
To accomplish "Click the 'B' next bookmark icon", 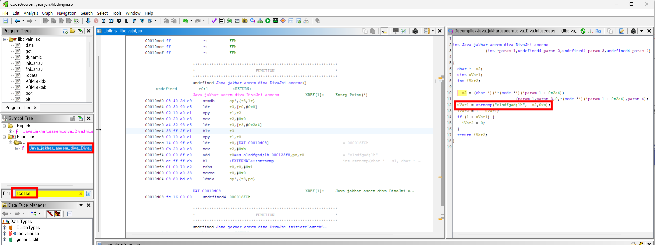I will click(x=150, y=21).
